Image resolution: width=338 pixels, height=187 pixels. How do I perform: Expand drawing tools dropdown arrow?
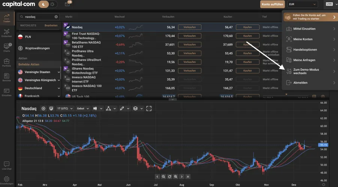[128, 109]
